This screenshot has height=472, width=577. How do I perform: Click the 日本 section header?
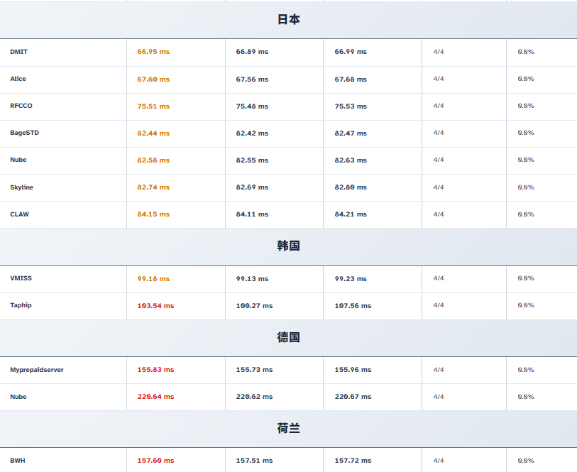click(x=288, y=20)
